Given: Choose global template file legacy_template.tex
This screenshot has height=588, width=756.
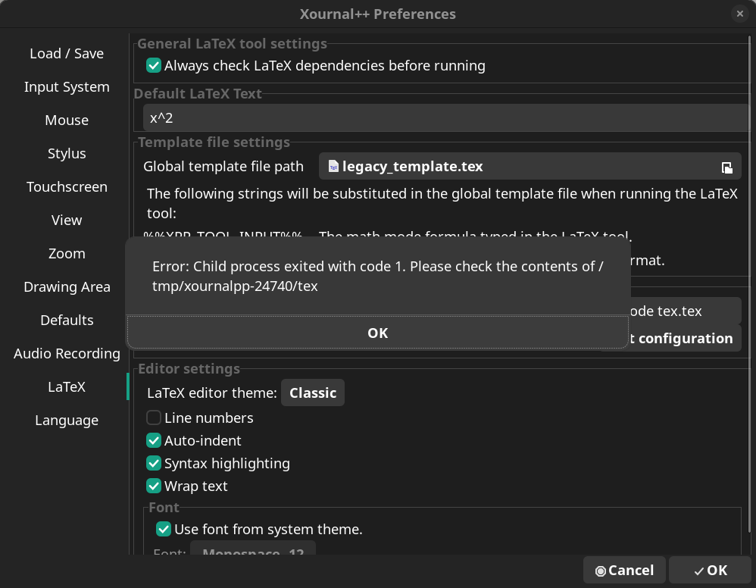Looking at the screenshot, I should (530, 167).
